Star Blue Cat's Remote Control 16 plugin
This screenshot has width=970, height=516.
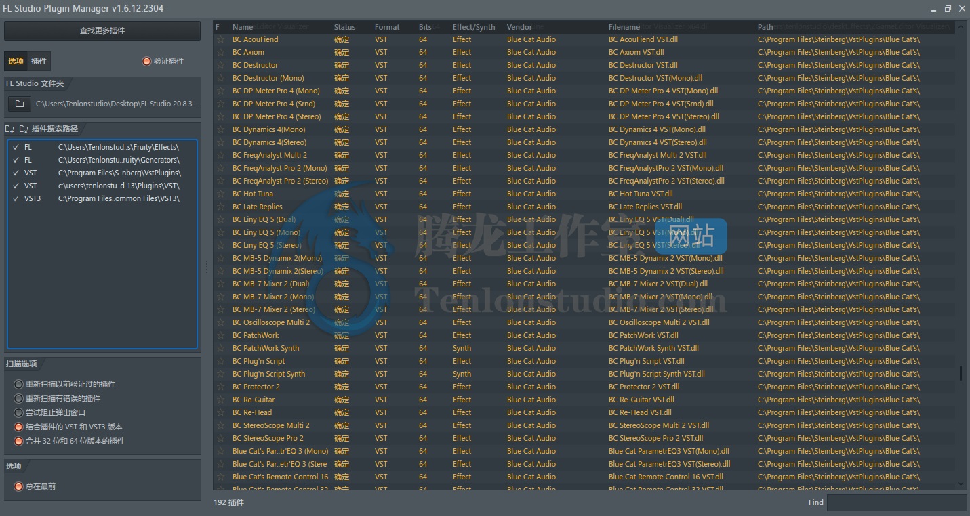pos(220,477)
